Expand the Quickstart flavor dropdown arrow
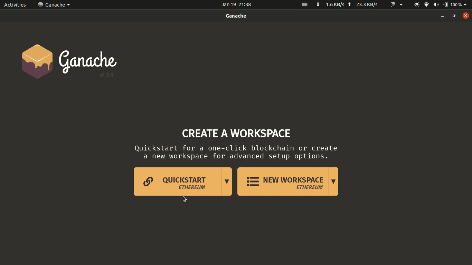Image resolution: width=472 pixels, height=265 pixels. 227,181
